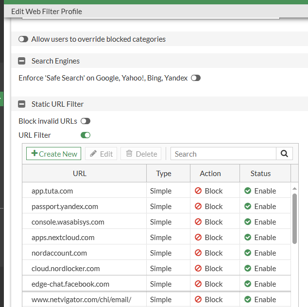The image size is (308, 307).
Task: Click Block icon for app.tuta.com
Action: pyautogui.click(x=198, y=191)
